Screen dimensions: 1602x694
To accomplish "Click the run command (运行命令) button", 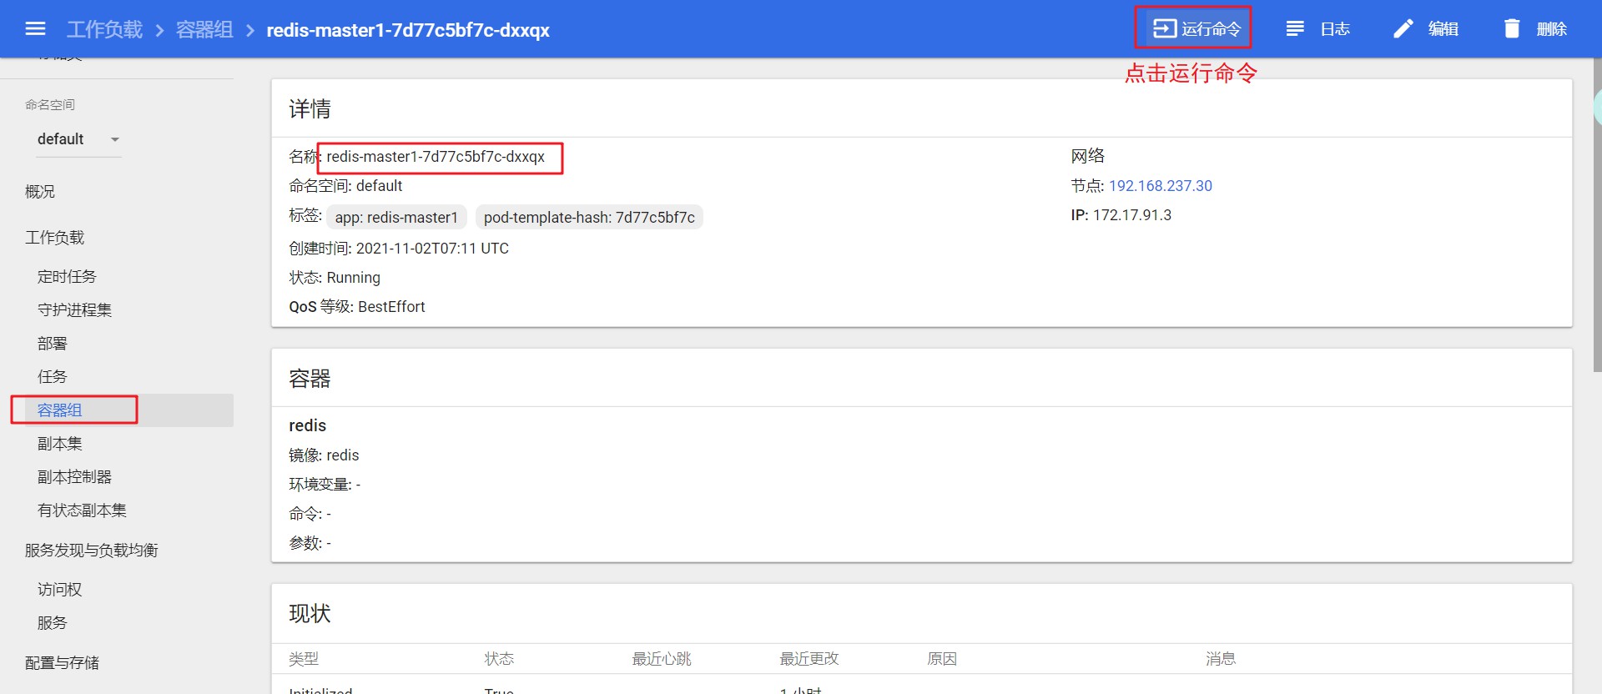I will [1196, 28].
